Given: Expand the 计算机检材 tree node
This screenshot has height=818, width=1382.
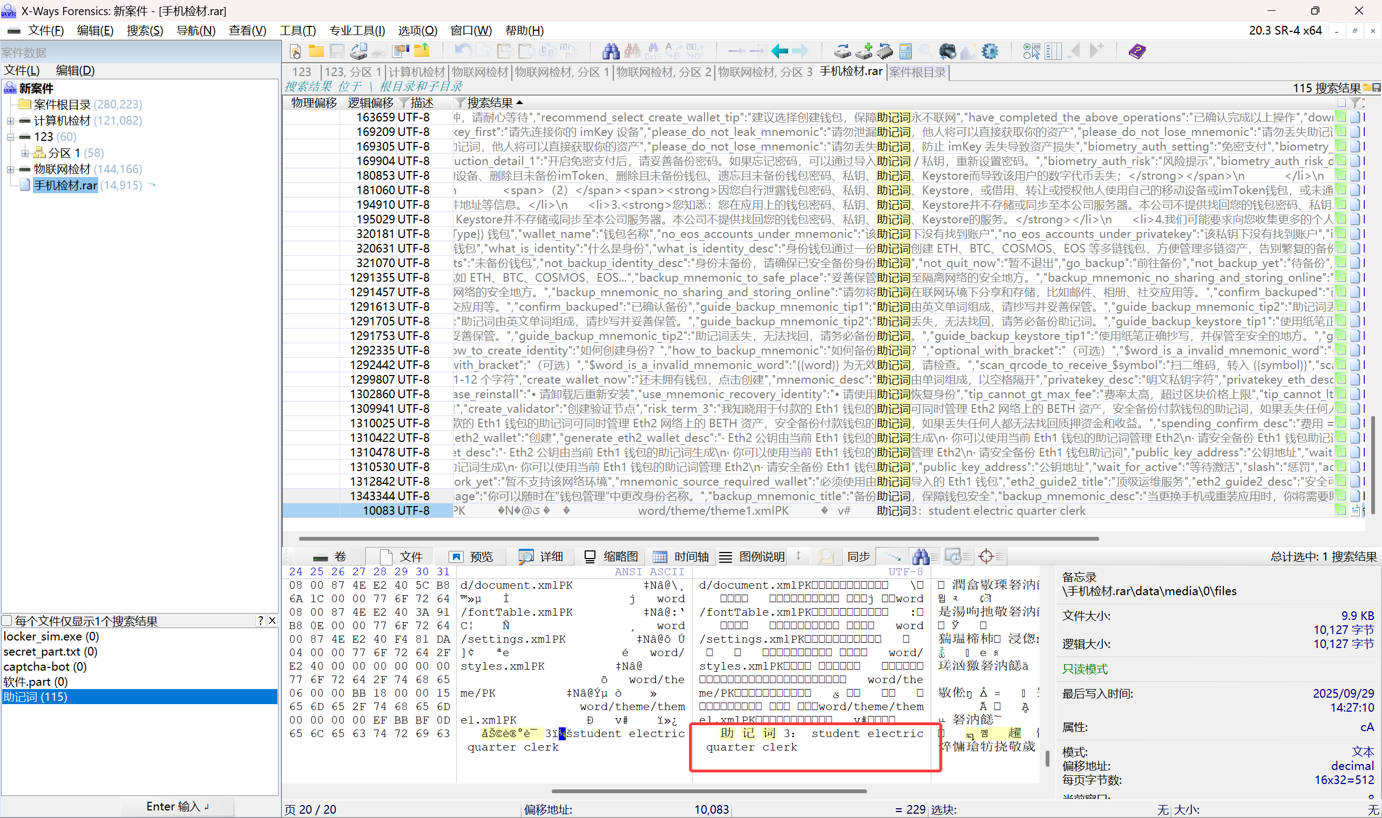Looking at the screenshot, I should [10, 121].
